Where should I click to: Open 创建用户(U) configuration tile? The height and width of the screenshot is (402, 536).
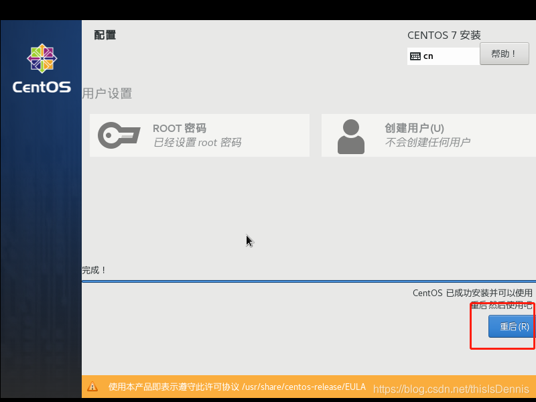click(427, 135)
